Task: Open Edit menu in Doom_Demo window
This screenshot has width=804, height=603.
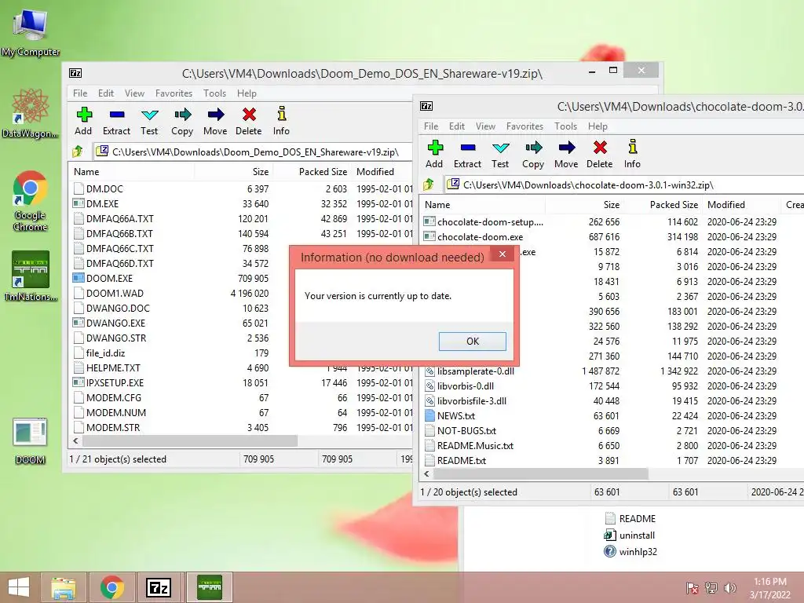Action: 106,93
